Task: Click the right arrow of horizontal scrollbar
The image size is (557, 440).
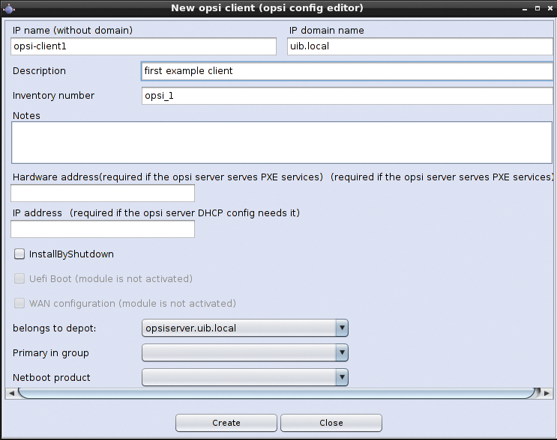Action: pos(547,393)
